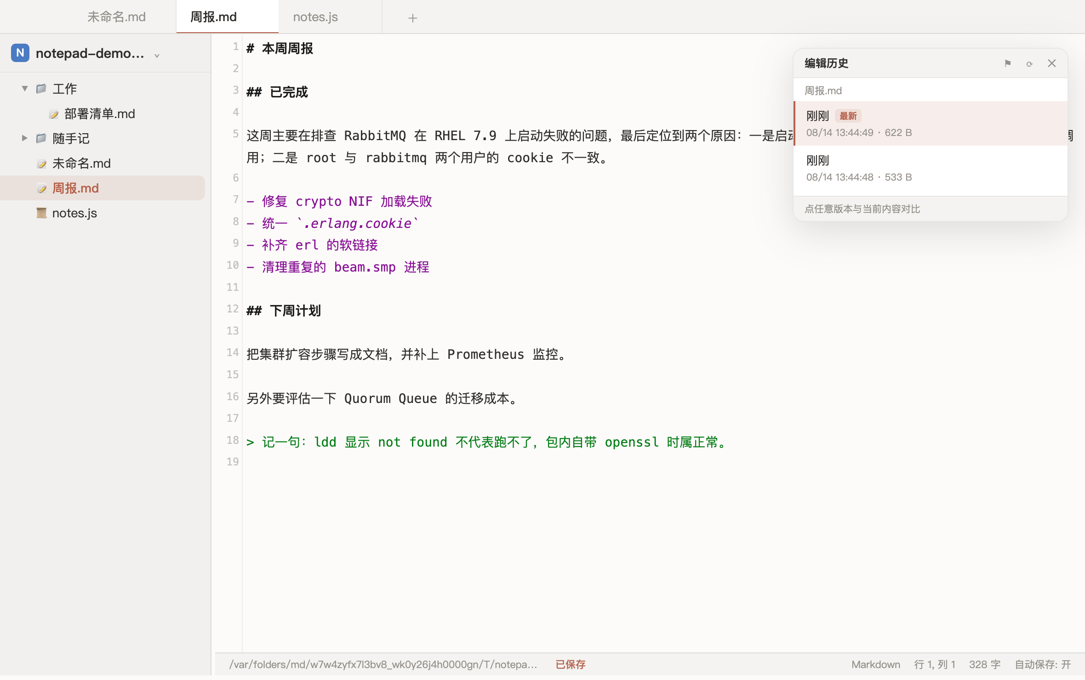Select the history version 13:44:48 533 B
Screen dimensions: 1085x680
(x=931, y=169)
